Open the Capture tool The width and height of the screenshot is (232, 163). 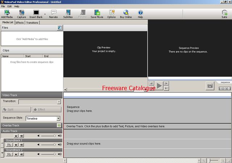21,14
